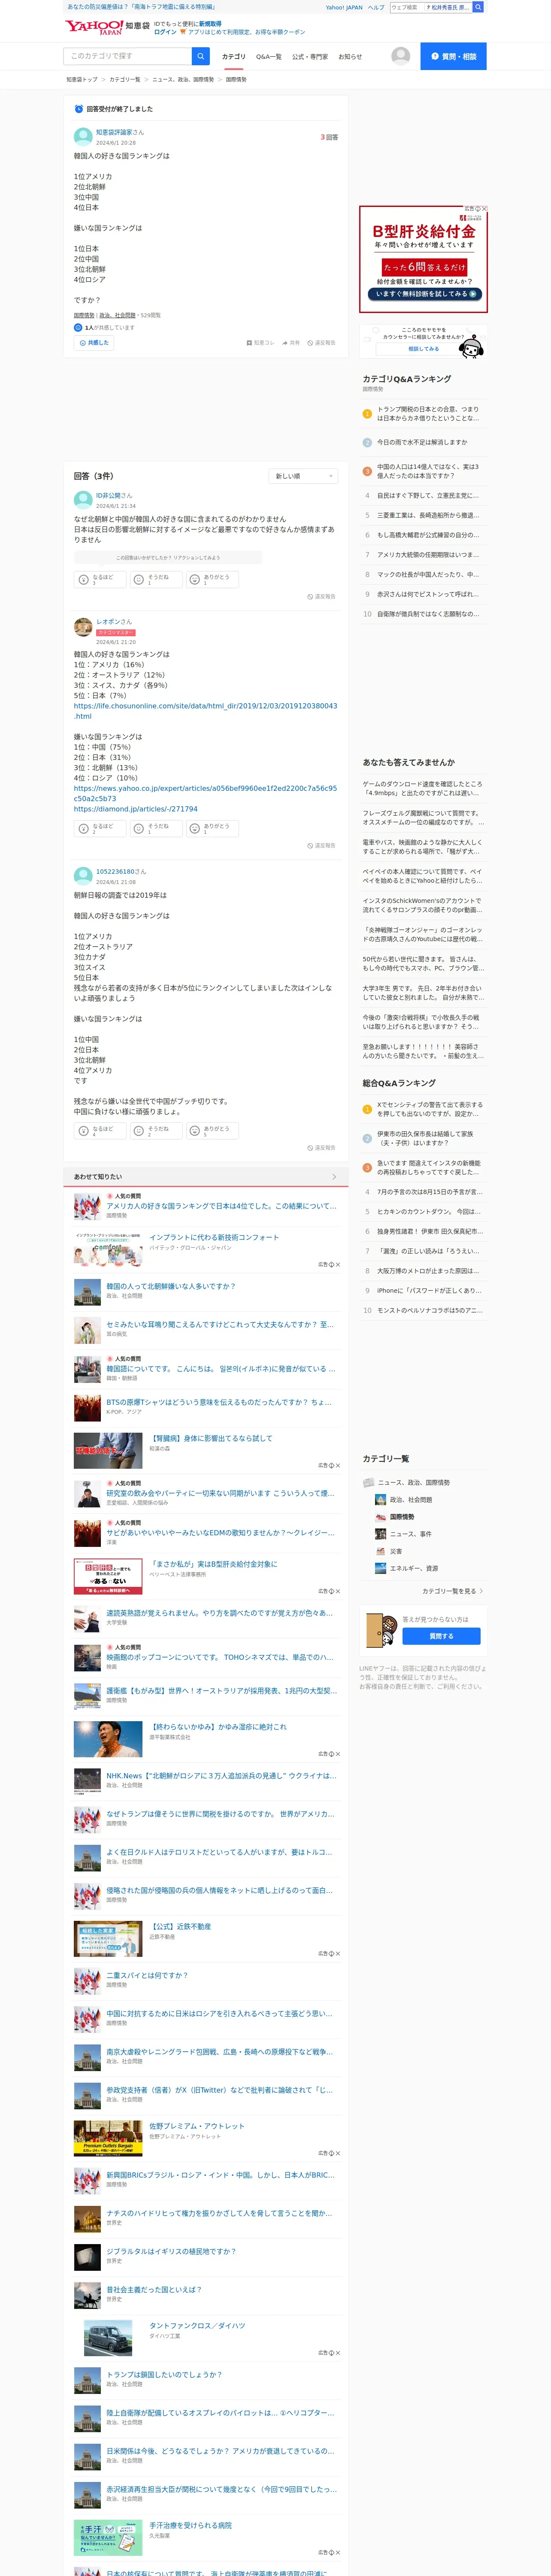Click 新規取得 ID link

210,23
